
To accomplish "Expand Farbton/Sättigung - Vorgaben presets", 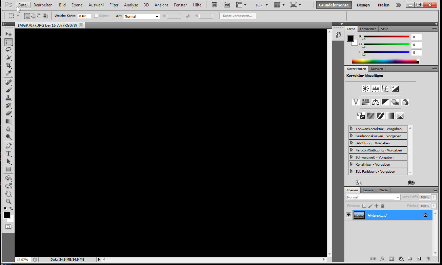I will point(351,150).
